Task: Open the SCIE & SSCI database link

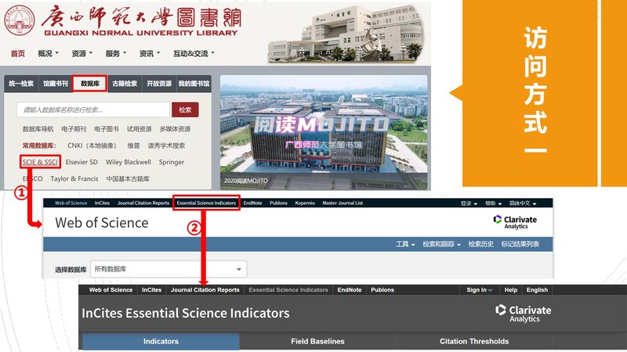Action: click(x=41, y=162)
